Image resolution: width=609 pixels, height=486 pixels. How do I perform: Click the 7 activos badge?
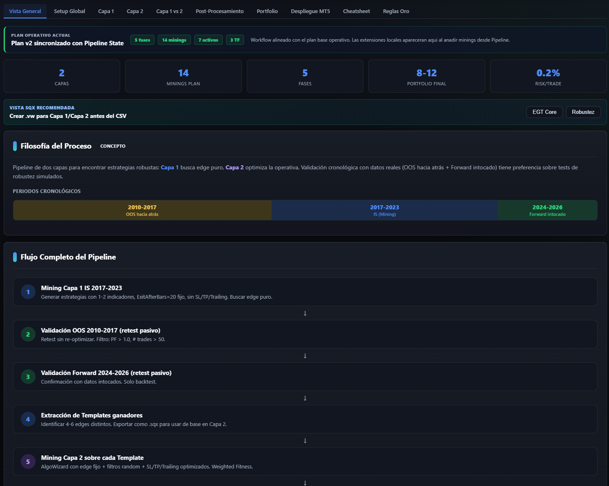[x=208, y=40]
